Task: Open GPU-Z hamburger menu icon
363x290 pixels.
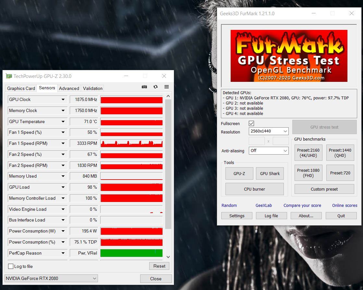Action: click(x=167, y=87)
